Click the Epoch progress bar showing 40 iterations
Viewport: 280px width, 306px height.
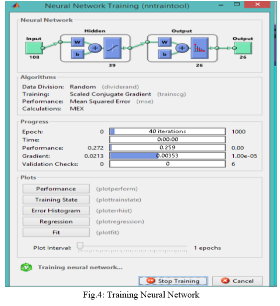tap(168, 131)
